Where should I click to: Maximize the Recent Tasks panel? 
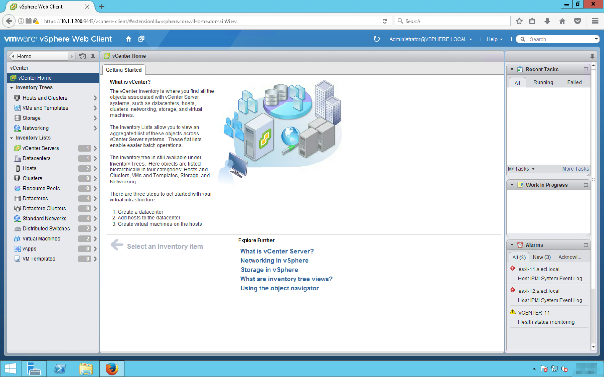(586, 70)
